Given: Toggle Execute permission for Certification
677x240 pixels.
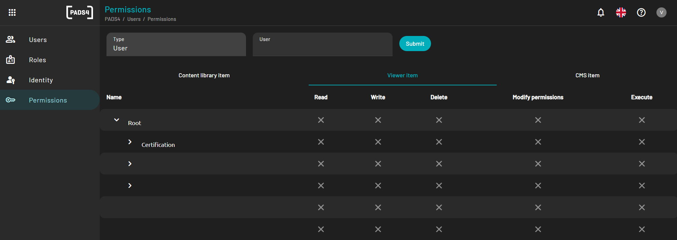Looking at the screenshot, I should coord(642,142).
